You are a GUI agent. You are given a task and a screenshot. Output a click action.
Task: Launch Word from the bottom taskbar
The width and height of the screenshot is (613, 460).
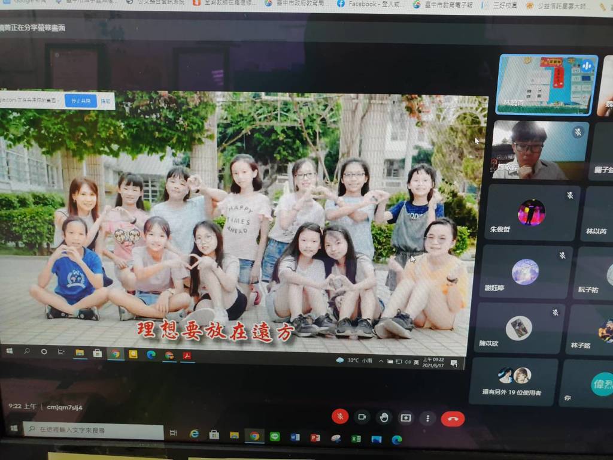click(295, 437)
